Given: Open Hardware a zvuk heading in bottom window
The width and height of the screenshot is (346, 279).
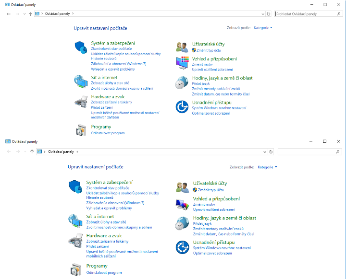Looking at the screenshot, I should coord(104,236).
